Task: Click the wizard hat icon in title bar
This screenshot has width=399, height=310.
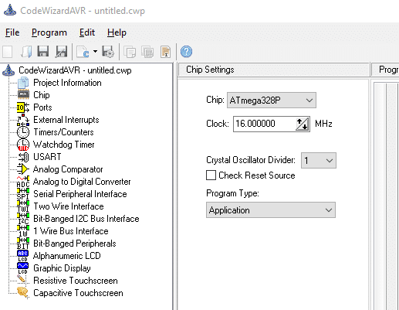Action: pos(10,10)
